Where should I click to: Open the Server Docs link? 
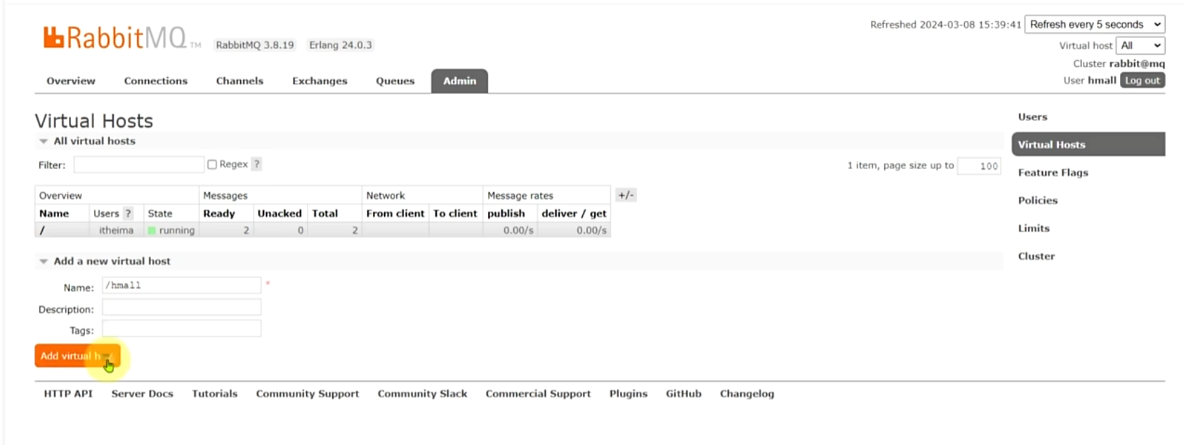click(x=142, y=394)
